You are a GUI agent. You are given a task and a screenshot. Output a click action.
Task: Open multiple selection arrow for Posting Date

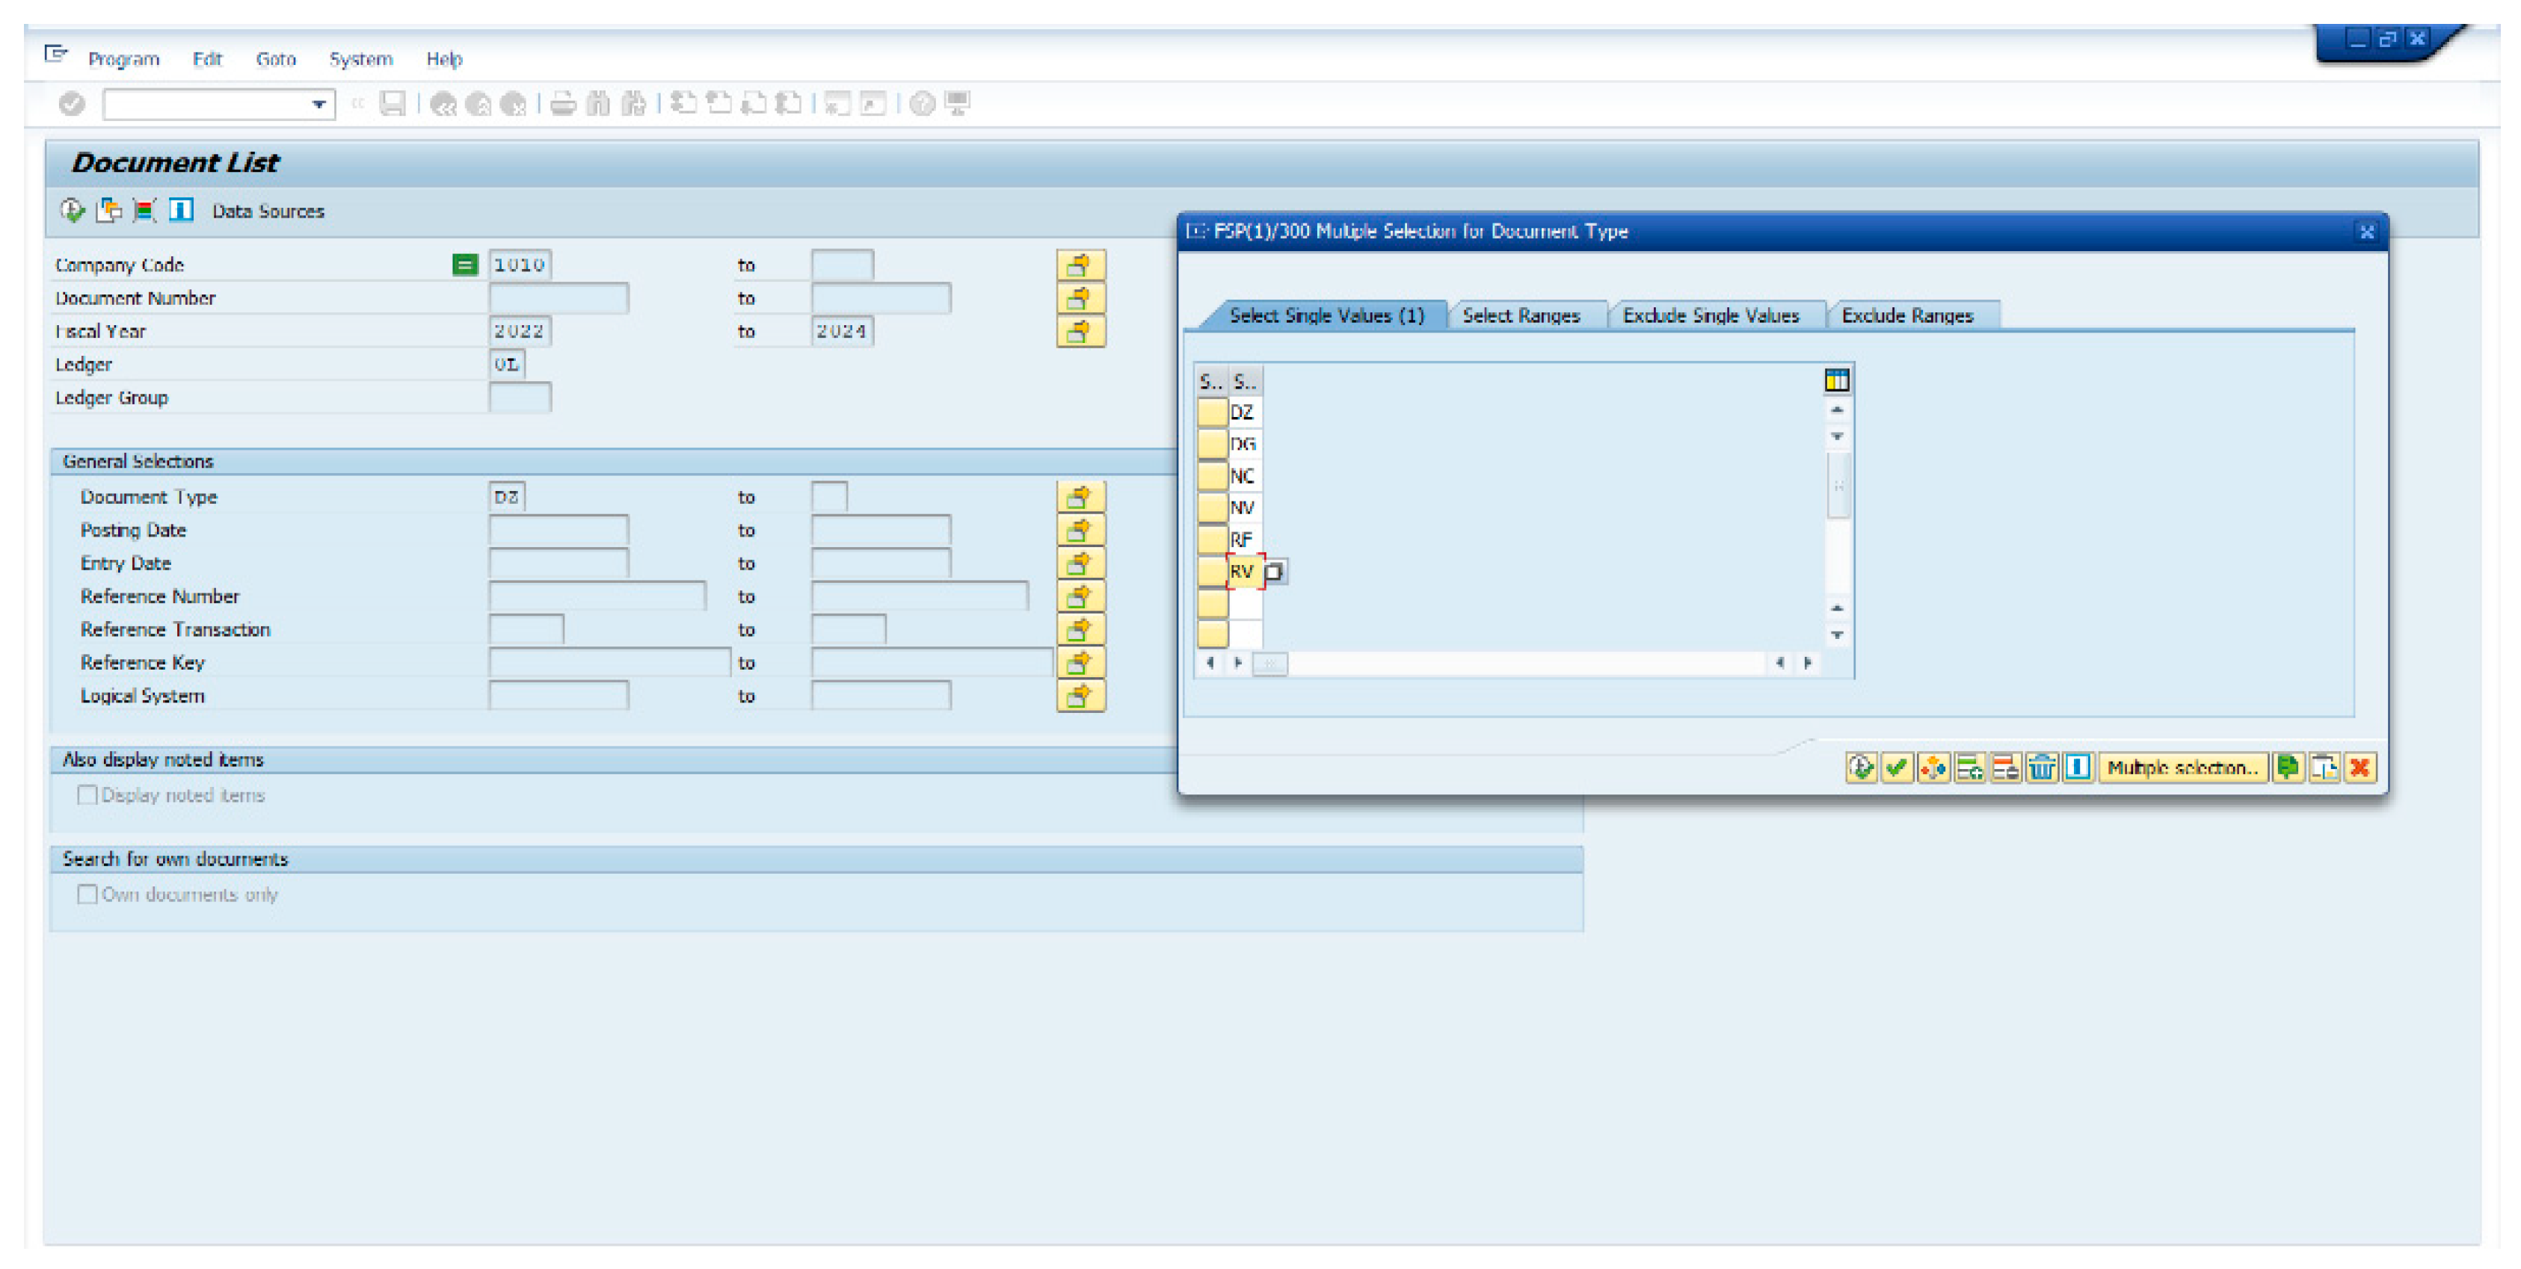click(x=1080, y=529)
